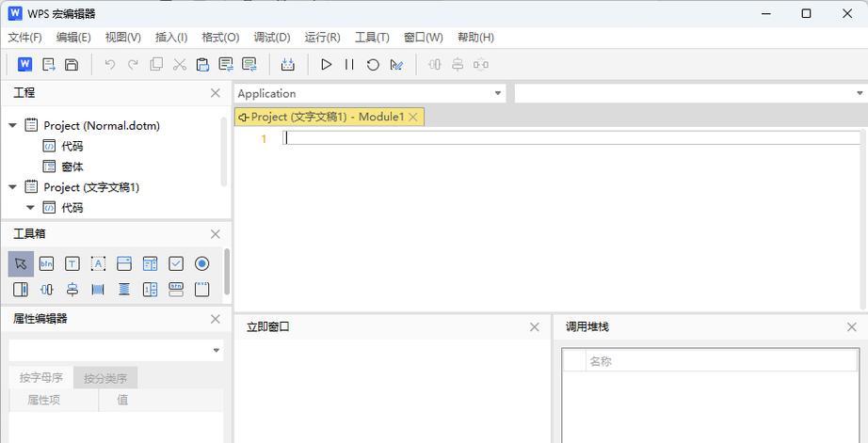Close the 立即窗口 panel

tap(534, 327)
